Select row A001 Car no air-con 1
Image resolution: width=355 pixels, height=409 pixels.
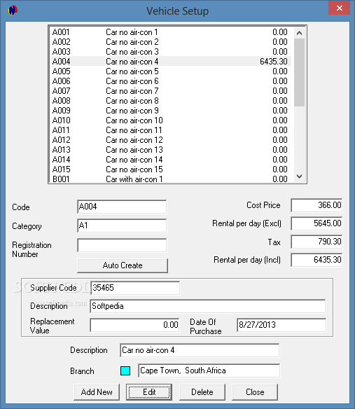171,32
